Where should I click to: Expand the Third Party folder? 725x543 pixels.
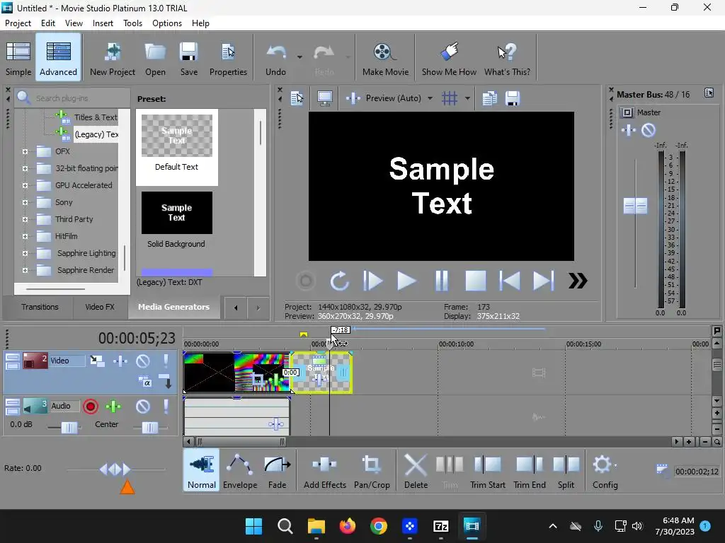coord(25,219)
